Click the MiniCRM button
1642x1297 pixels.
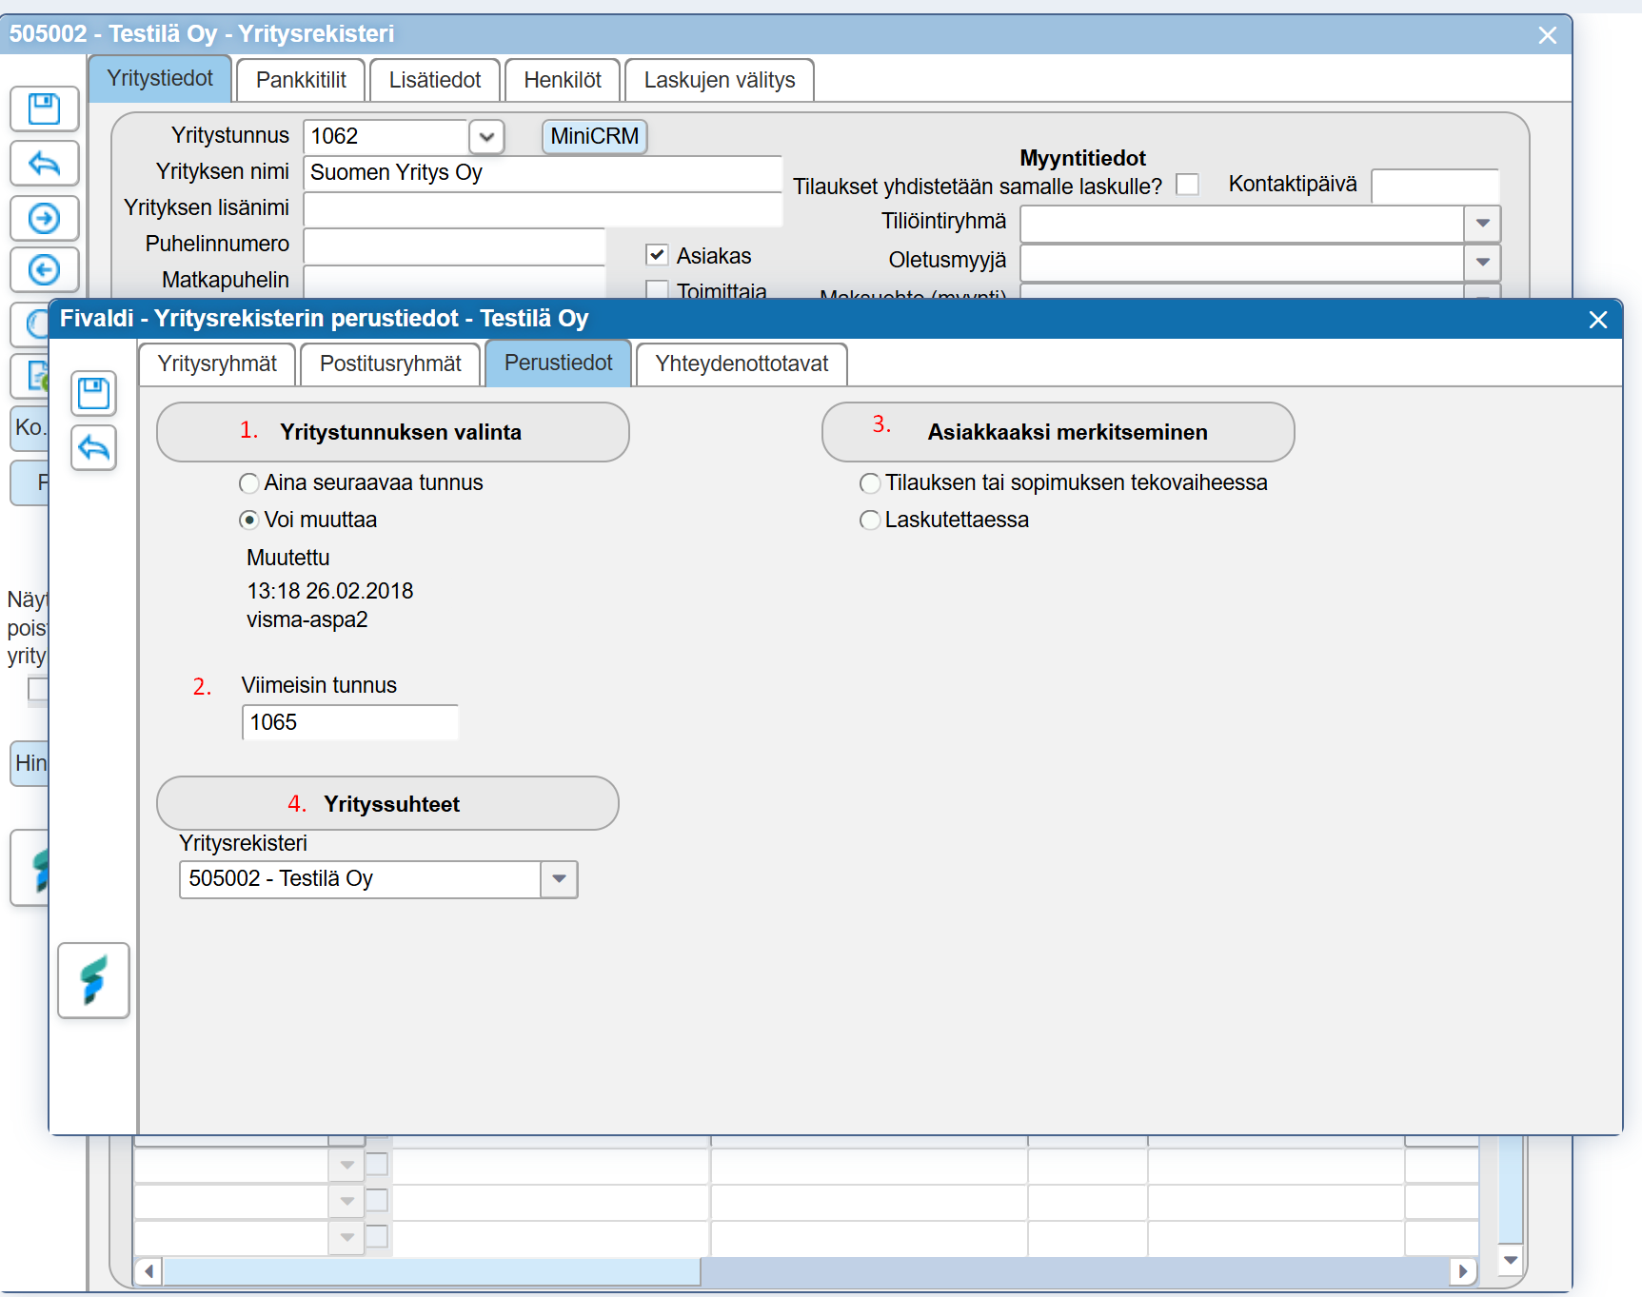click(x=595, y=136)
